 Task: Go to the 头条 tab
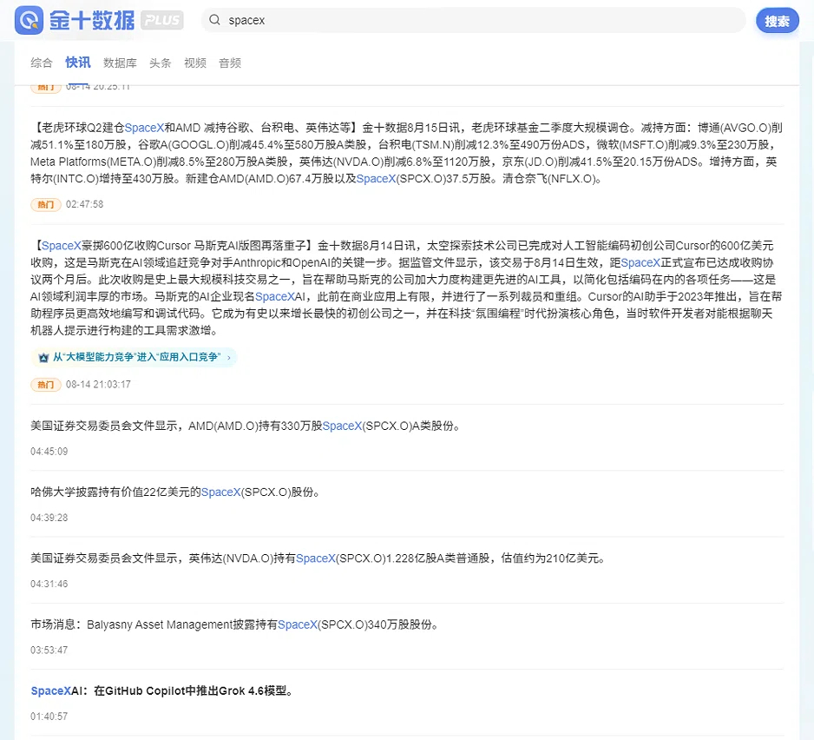[160, 63]
